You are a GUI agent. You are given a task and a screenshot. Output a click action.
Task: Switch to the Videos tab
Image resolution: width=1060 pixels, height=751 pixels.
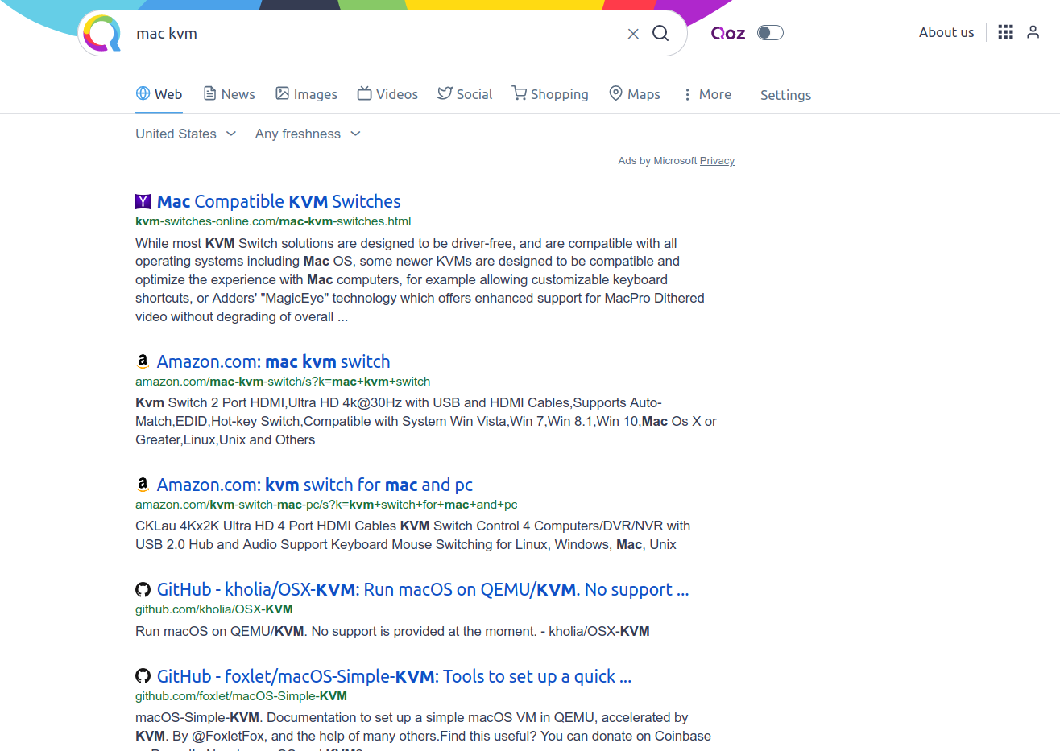click(x=387, y=94)
